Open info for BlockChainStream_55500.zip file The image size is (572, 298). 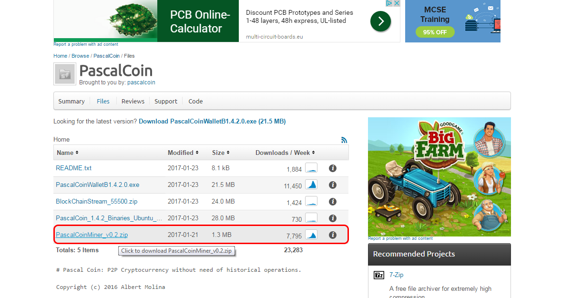(333, 202)
